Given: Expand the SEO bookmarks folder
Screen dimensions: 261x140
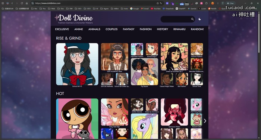Looking at the screenshot, I should pyautogui.click(x=78, y=9).
